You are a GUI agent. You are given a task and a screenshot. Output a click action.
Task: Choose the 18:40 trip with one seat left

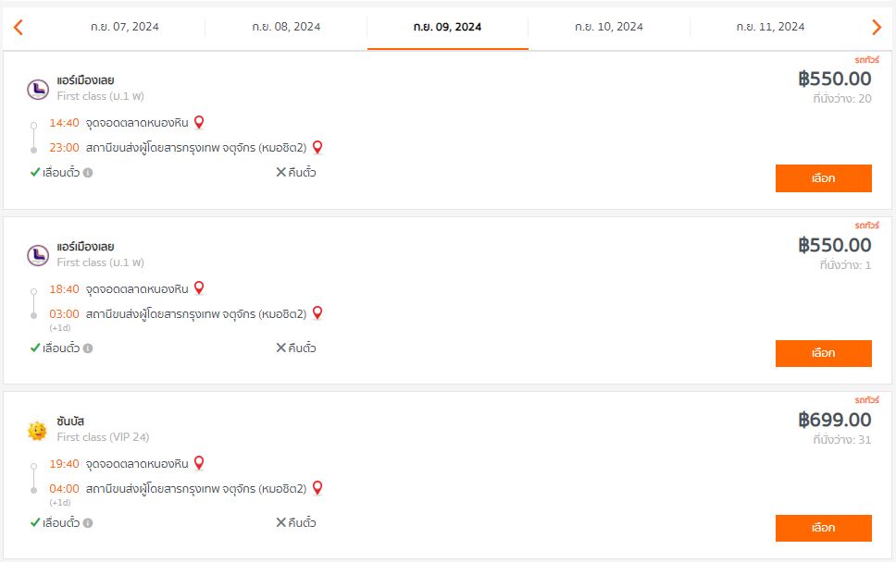pyautogui.click(x=824, y=353)
